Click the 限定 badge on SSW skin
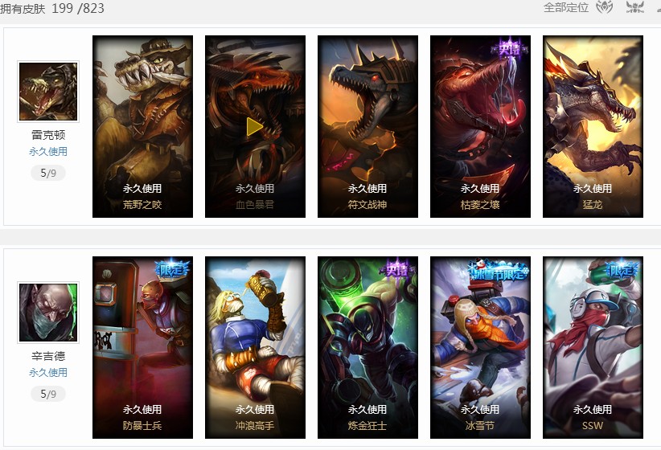The height and width of the screenshot is (450, 661). pyautogui.click(x=622, y=270)
